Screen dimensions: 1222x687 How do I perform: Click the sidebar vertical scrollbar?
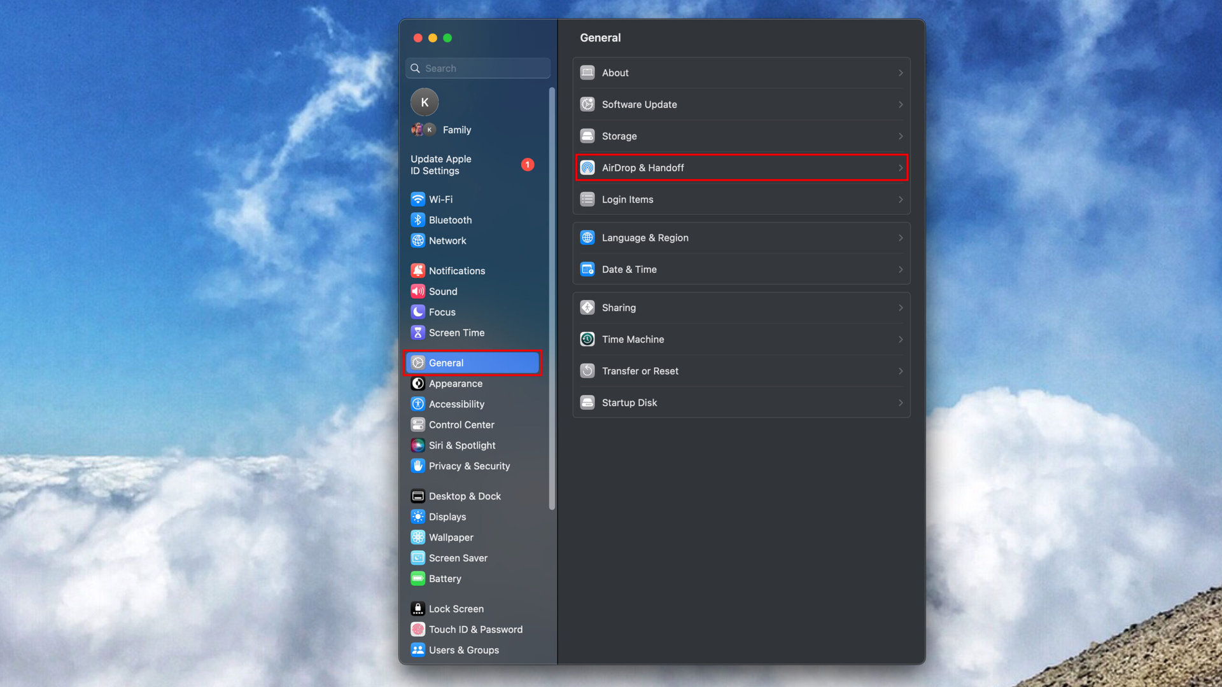(x=552, y=299)
